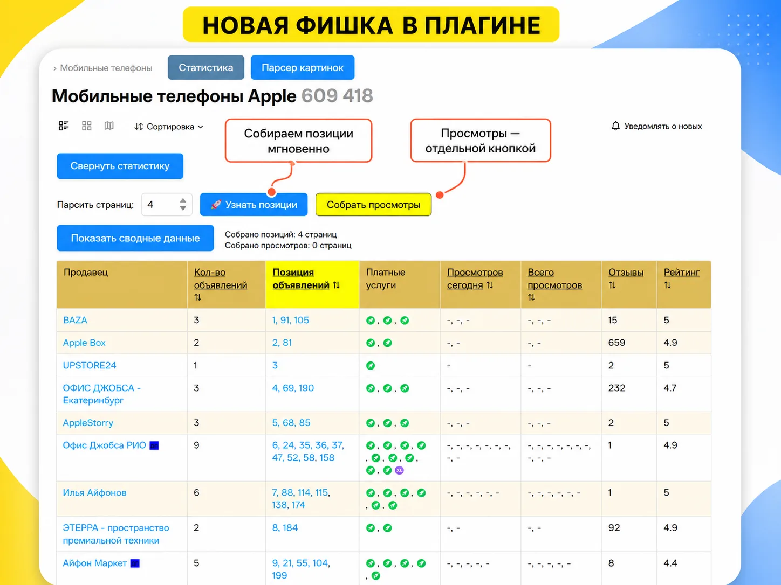Select Собрано просмотров: 0 страниц text
The height and width of the screenshot is (585, 781).
(x=288, y=245)
